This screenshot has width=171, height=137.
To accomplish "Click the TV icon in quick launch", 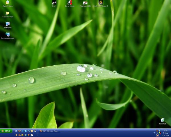I will 35,131.
